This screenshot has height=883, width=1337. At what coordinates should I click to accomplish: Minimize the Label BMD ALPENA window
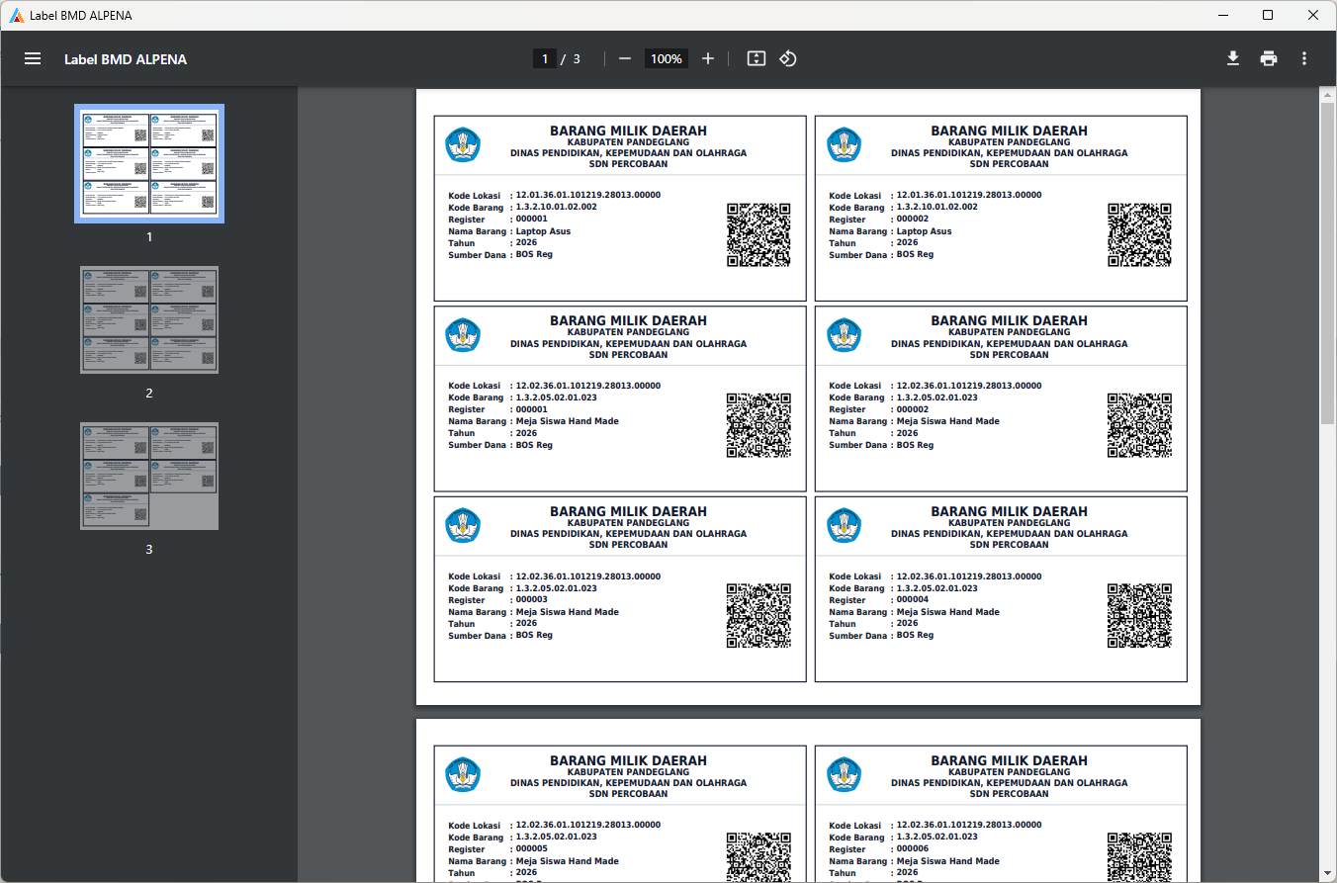pyautogui.click(x=1223, y=15)
